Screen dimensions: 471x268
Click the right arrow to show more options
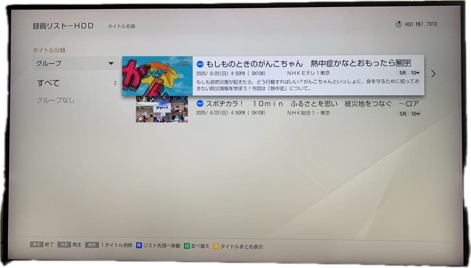click(x=433, y=74)
